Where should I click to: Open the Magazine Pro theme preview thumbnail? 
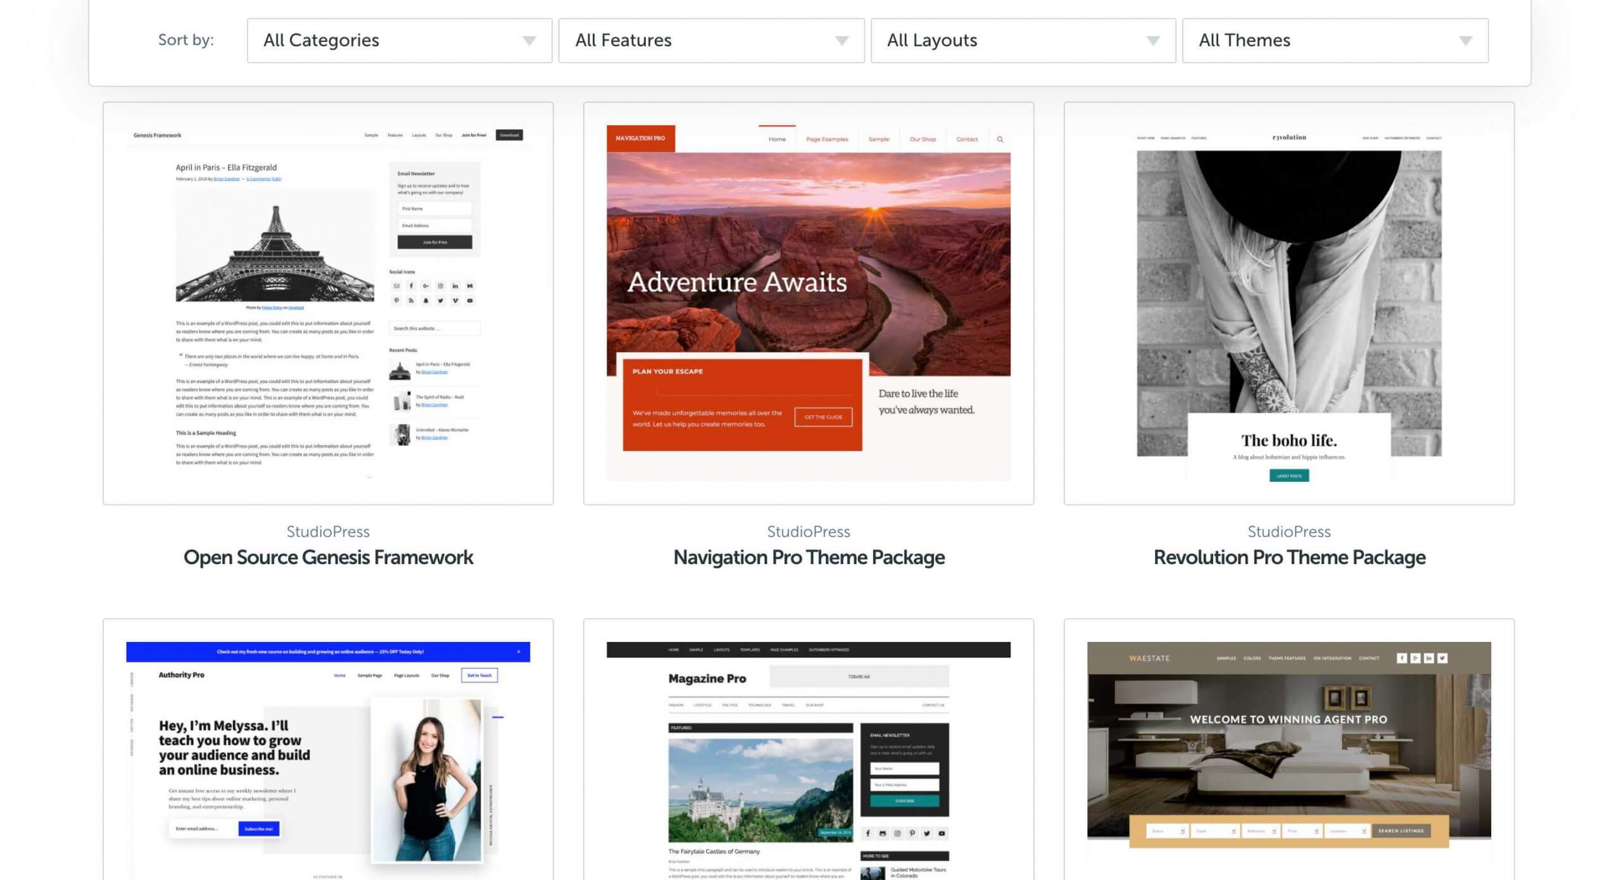click(809, 750)
